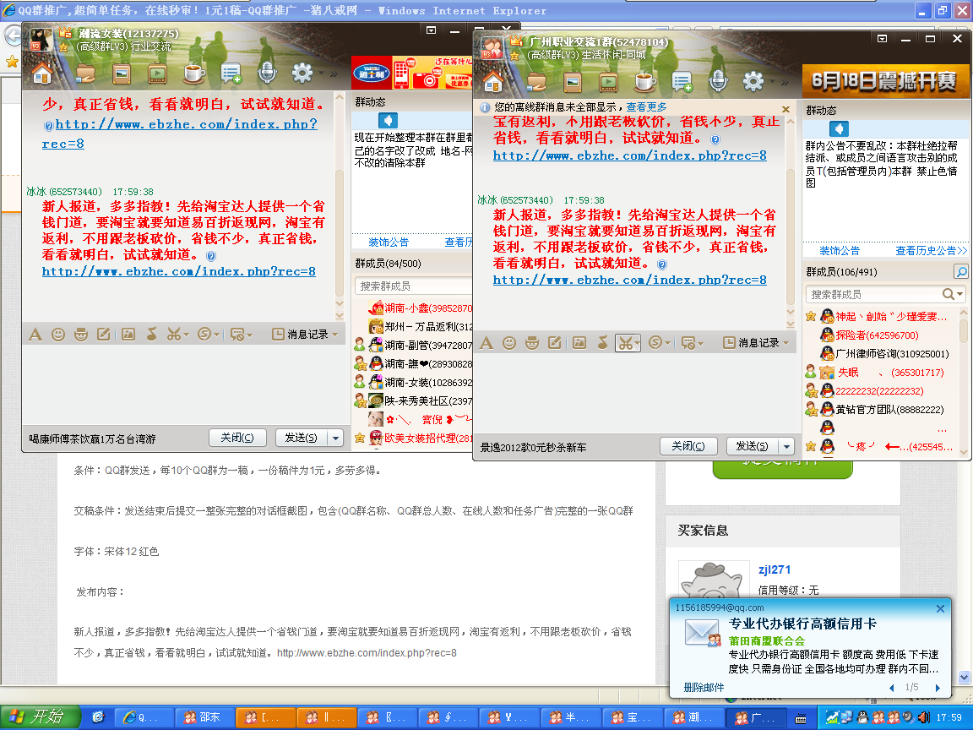The height and width of the screenshot is (730, 973).
Task: Click the font style A icon
Action: [x=486, y=342]
